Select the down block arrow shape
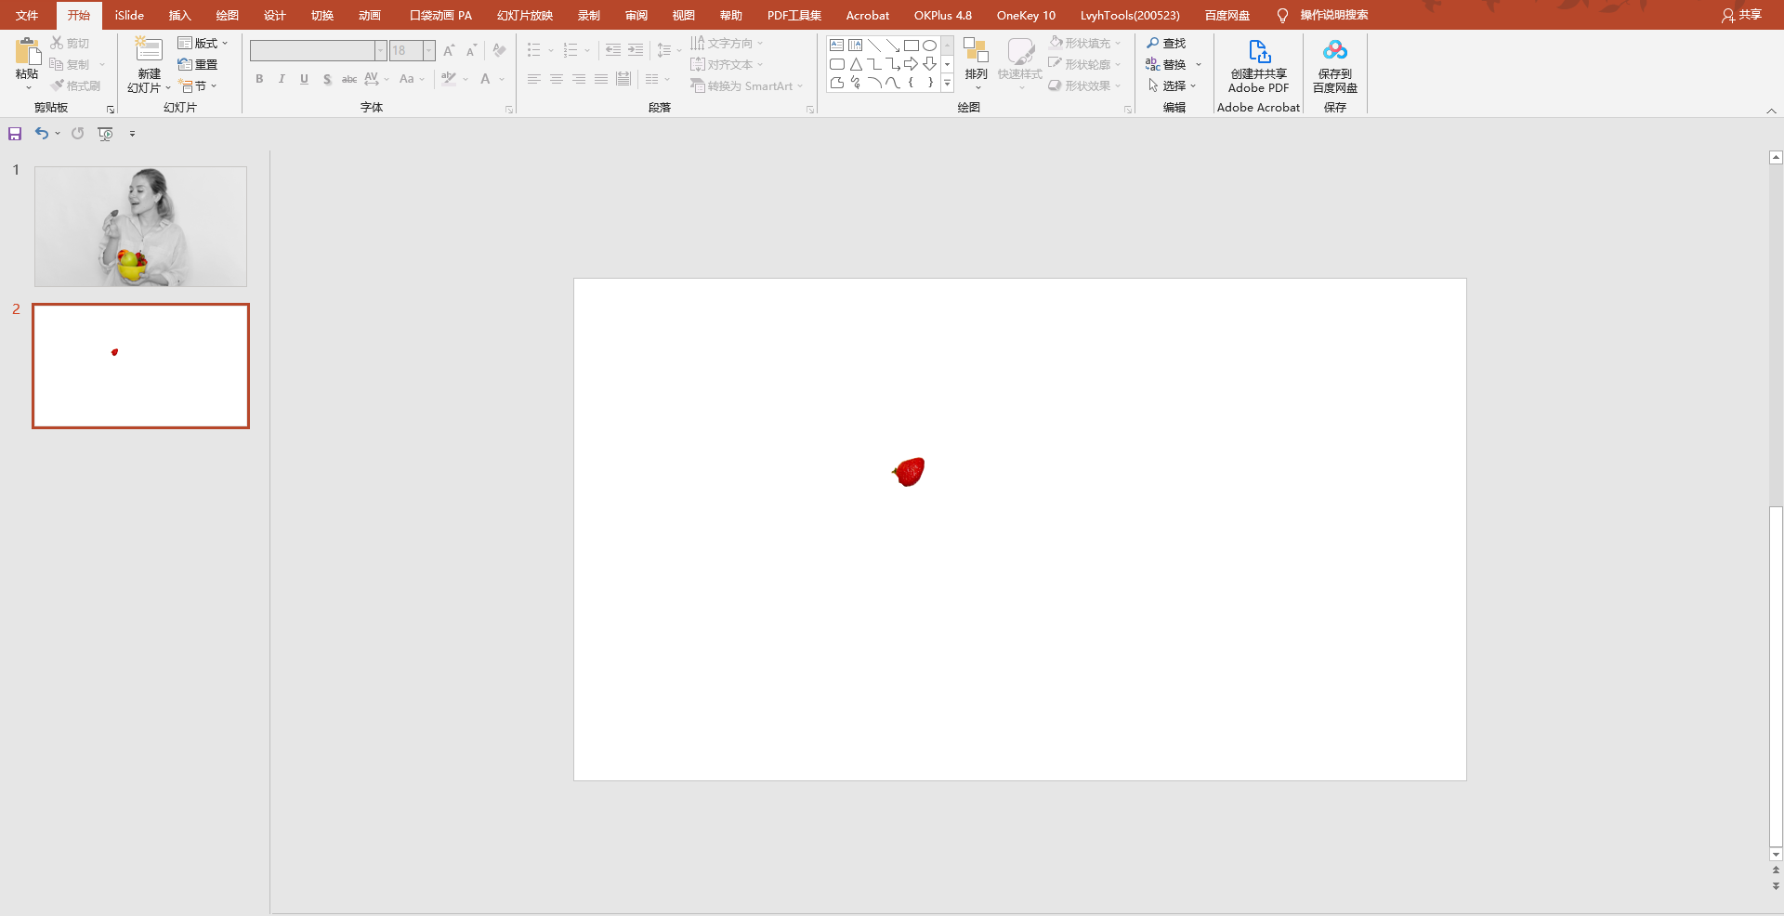This screenshot has height=916, width=1784. 930,64
